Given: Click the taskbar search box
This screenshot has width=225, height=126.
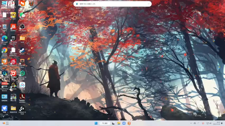Looking at the screenshot, I should (x=105, y=123).
